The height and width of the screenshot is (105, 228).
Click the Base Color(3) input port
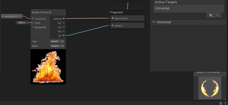[113, 18]
